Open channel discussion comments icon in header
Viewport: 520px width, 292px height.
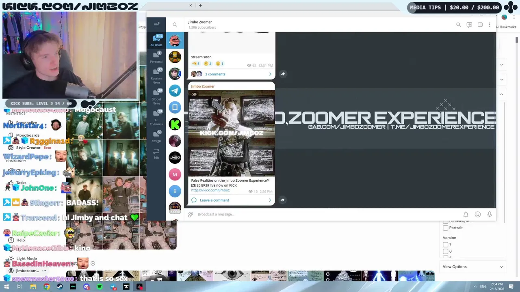coord(469,25)
